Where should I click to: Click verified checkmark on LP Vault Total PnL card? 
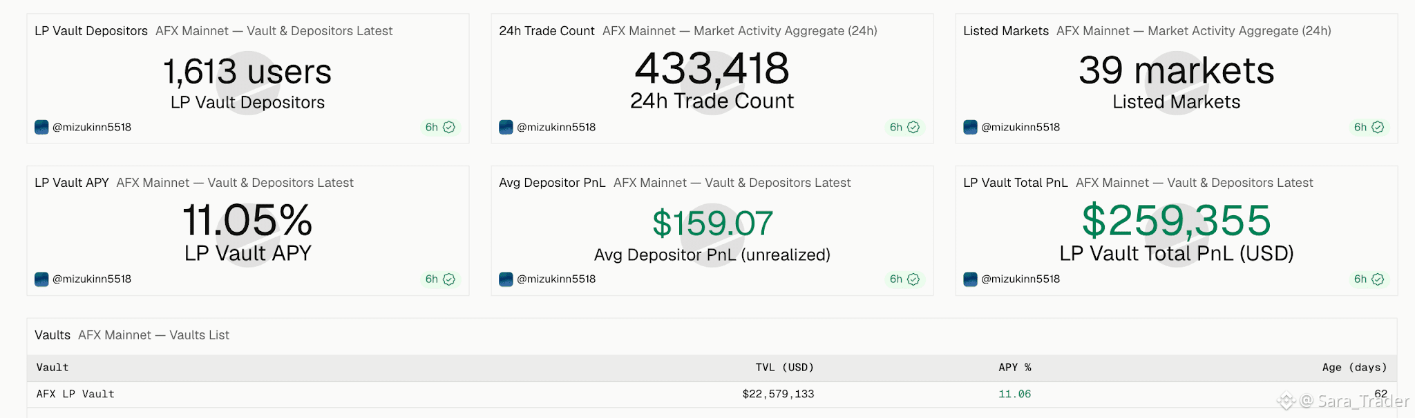[1378, 279]
